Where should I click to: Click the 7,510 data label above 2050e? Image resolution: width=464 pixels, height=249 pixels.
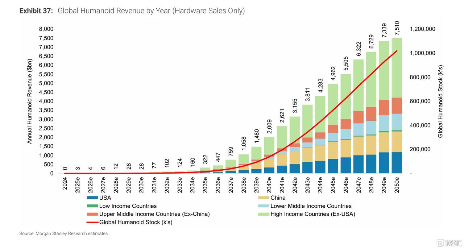pyautogui.click(x=397, y=28)
